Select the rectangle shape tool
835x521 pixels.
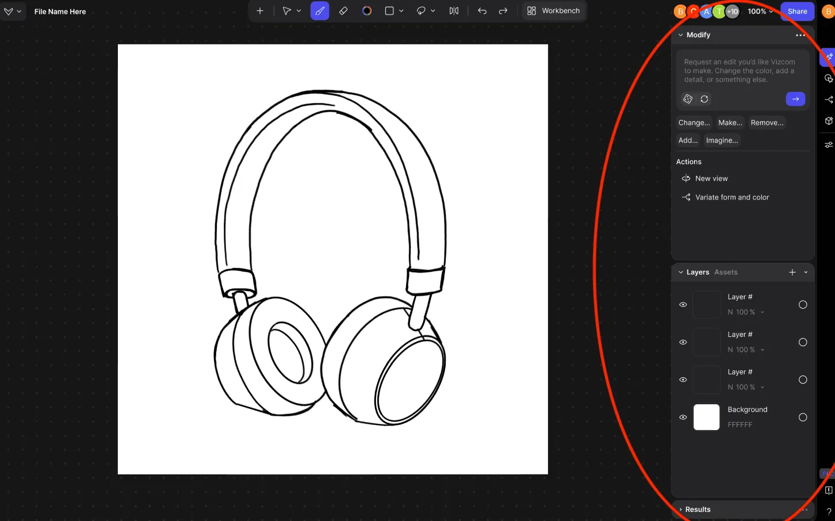point(389,11)
